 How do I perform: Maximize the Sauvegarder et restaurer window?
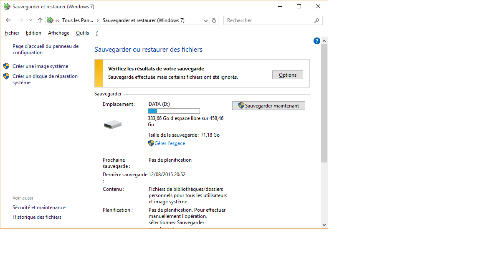(299, 6)
